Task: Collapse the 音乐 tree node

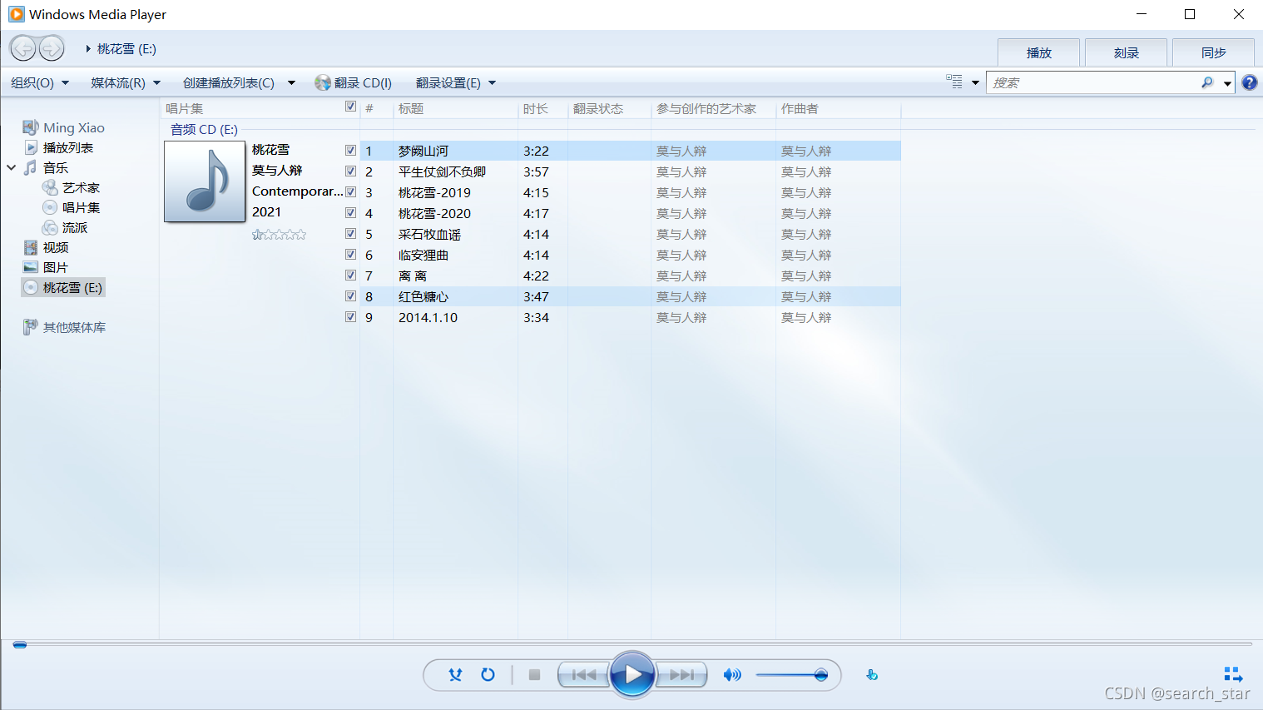Action: coord(12,167)
